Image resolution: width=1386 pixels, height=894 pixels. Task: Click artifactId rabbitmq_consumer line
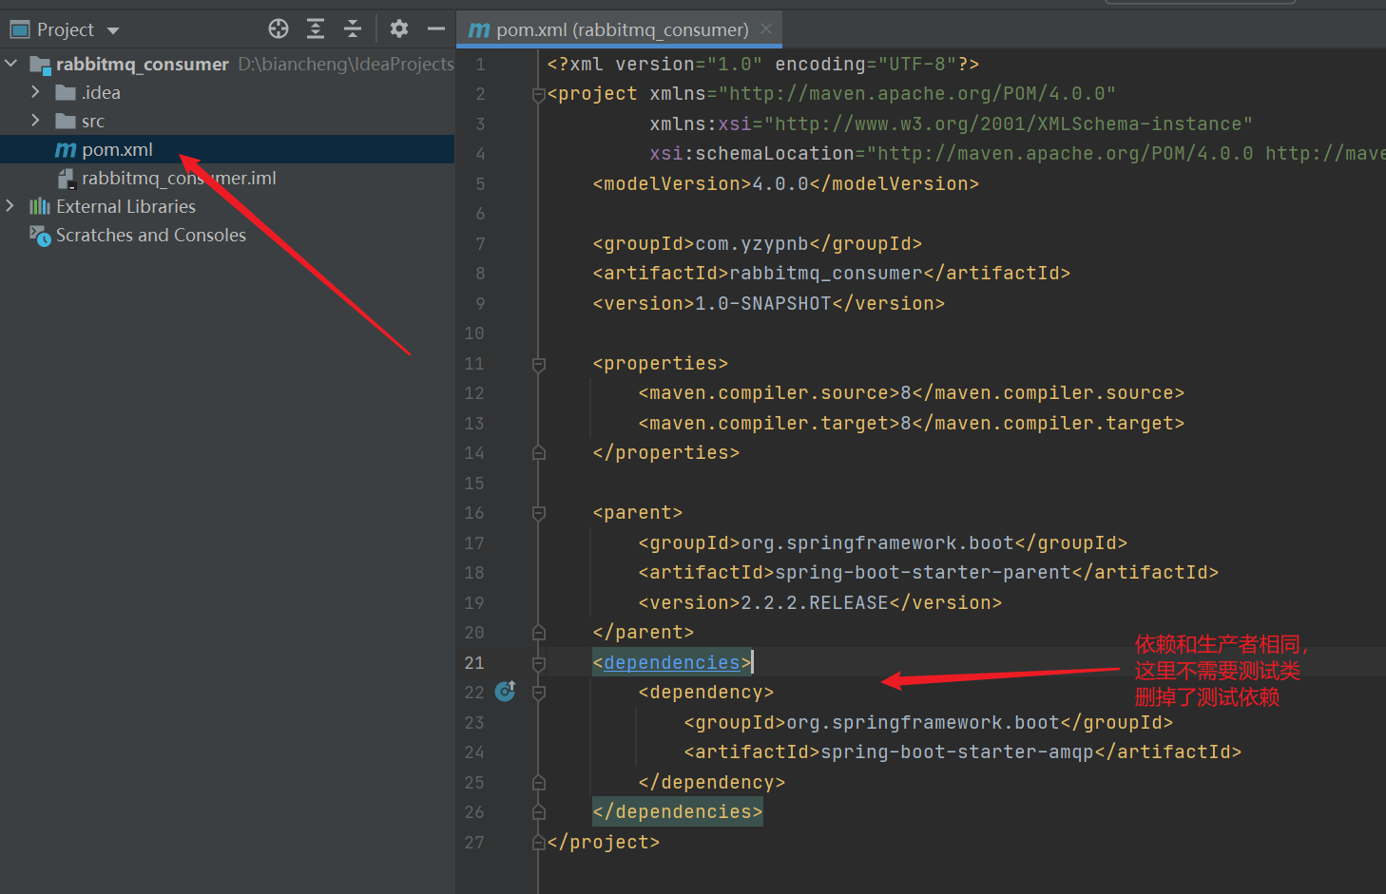point(832,273)
